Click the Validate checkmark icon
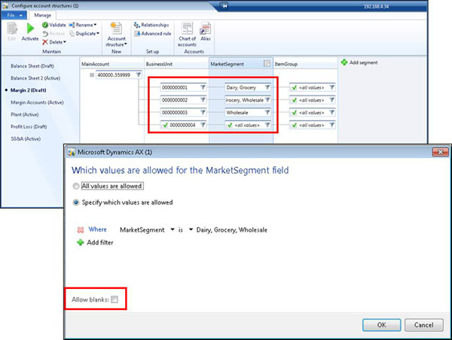Viewport: 452px width, 340px height. (x=45, y=25)
